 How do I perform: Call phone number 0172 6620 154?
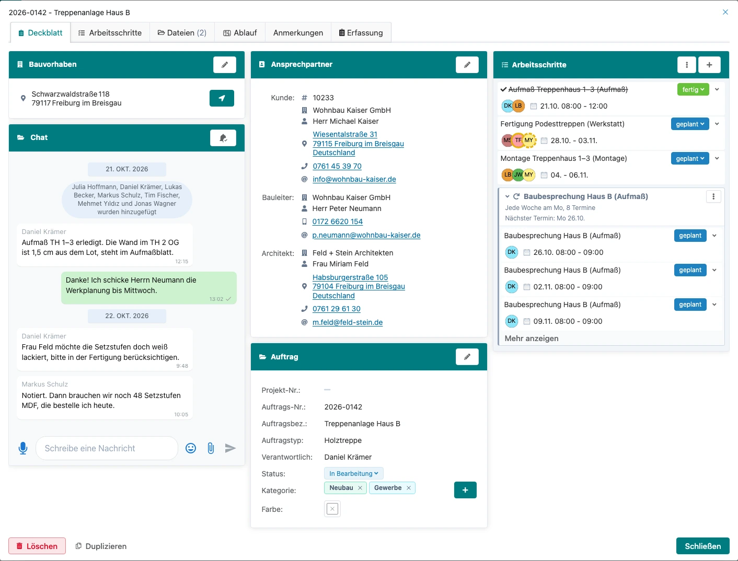[x=338, y=221]
